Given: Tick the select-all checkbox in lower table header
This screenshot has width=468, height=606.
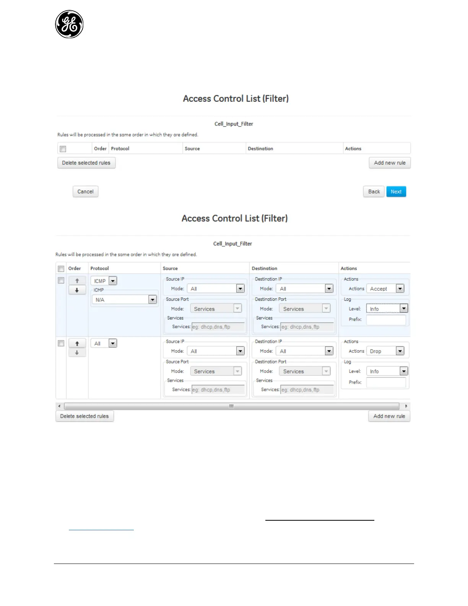Looking at the screenshot, I should click(61, 269).
